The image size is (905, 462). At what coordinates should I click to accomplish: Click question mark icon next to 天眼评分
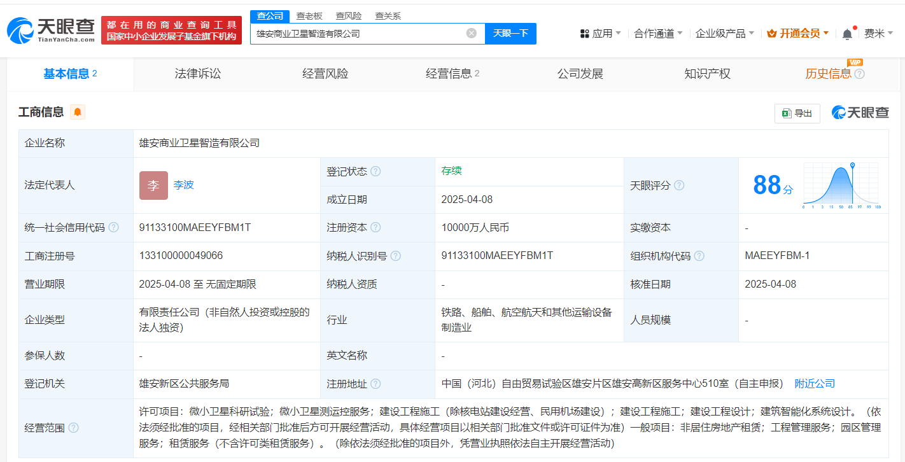(x=679, y=185)
